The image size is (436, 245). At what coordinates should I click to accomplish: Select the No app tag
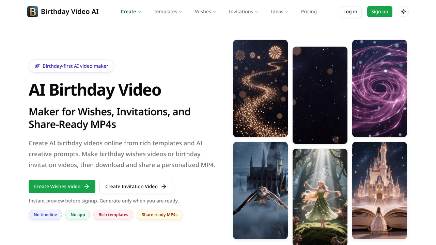coord(78,215)
